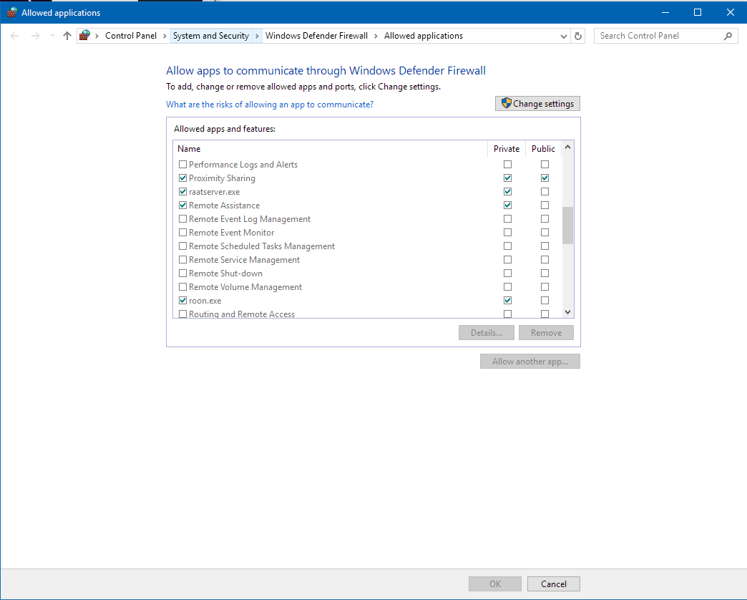The width and height of the screenshot is (747, 600).
Task: Click the Details... button
Action: (487, 333)
